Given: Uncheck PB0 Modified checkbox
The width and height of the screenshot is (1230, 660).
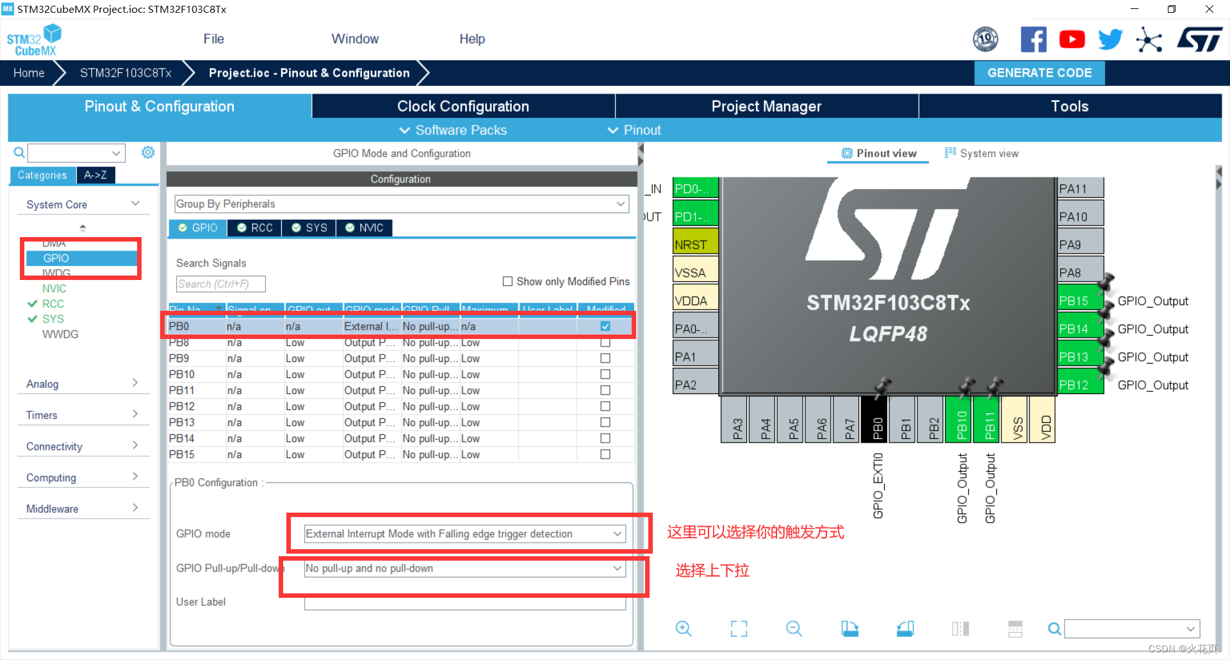Looking at the screenshot, I should point(605,326).
